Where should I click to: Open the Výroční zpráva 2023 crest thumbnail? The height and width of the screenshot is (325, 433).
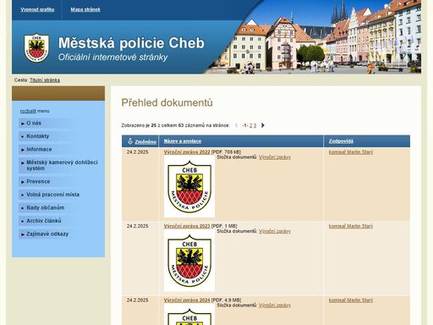(189, 261)
